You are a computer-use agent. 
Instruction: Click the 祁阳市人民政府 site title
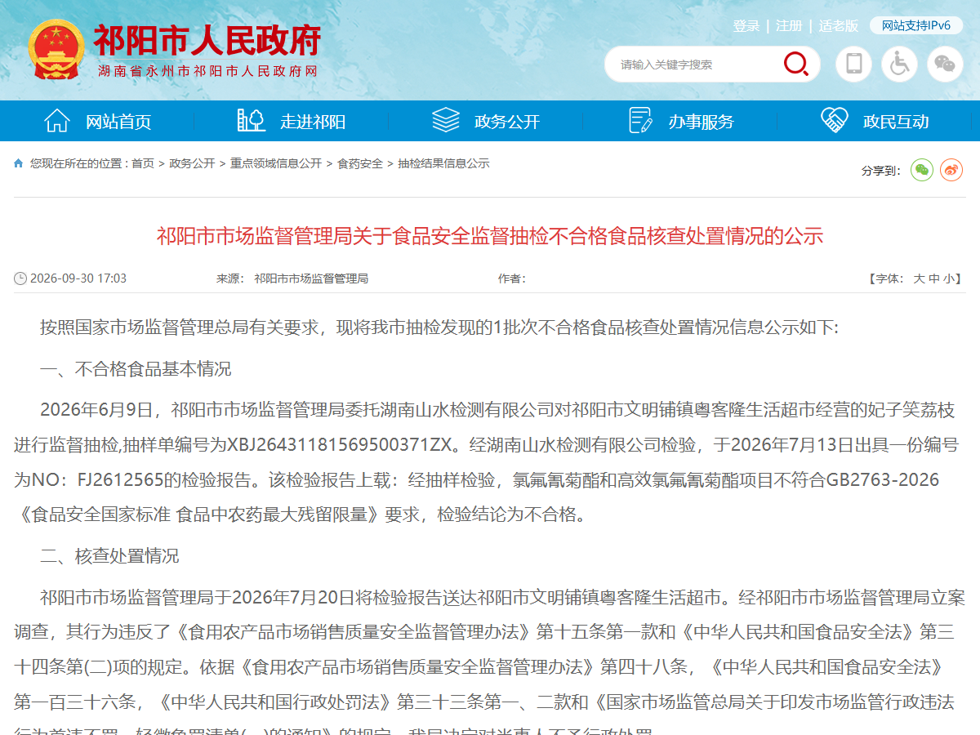207,39
